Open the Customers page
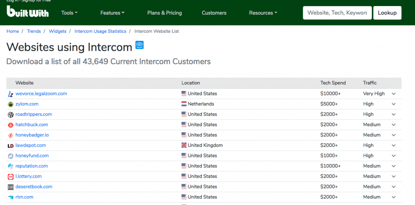This screenshot has width=415, height=205. (x=214, y=13)
